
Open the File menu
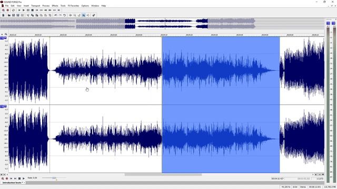pos(7,6)
